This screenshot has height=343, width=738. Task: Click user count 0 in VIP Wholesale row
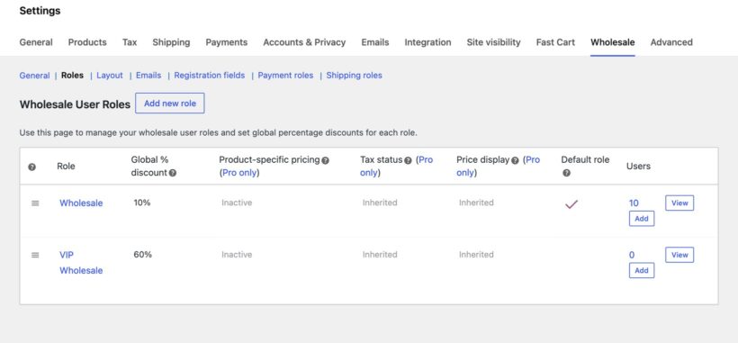[x=632, y=255]
